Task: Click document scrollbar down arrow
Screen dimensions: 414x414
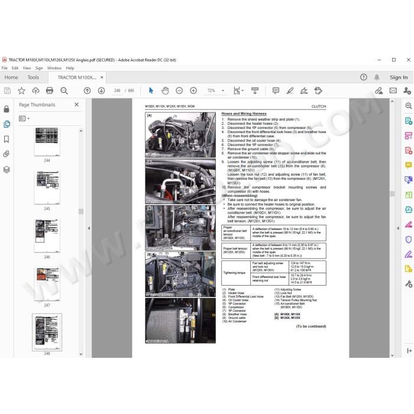Action: pos(392,355)
